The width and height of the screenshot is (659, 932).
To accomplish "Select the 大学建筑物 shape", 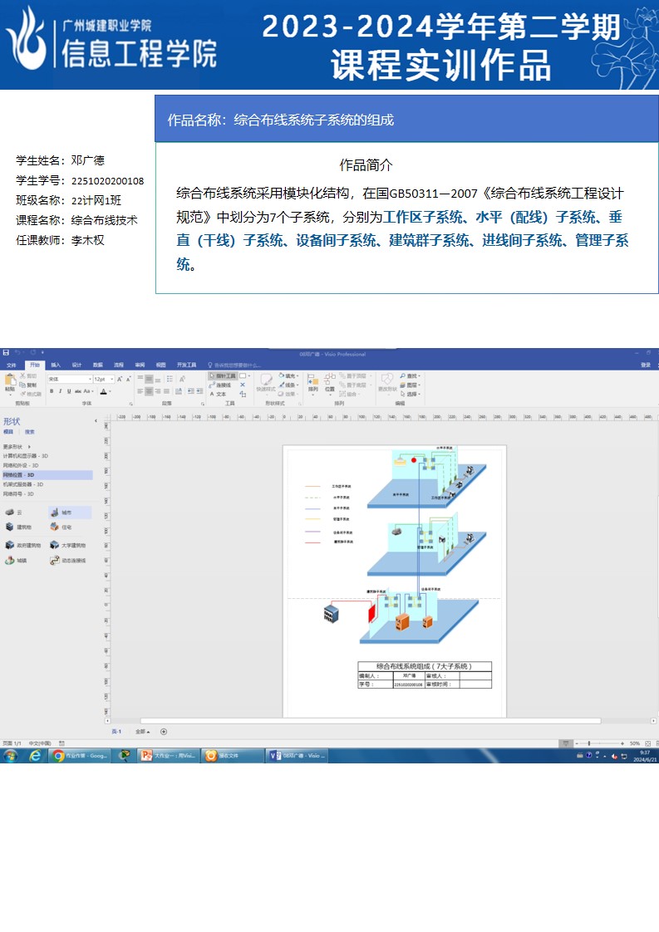I will [67, 546].
